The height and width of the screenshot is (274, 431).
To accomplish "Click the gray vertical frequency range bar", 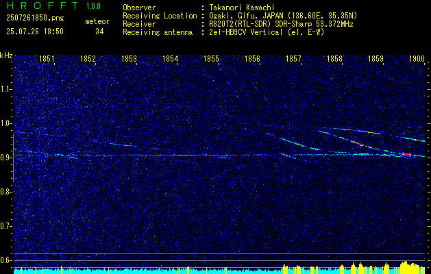I will point(13,158).
